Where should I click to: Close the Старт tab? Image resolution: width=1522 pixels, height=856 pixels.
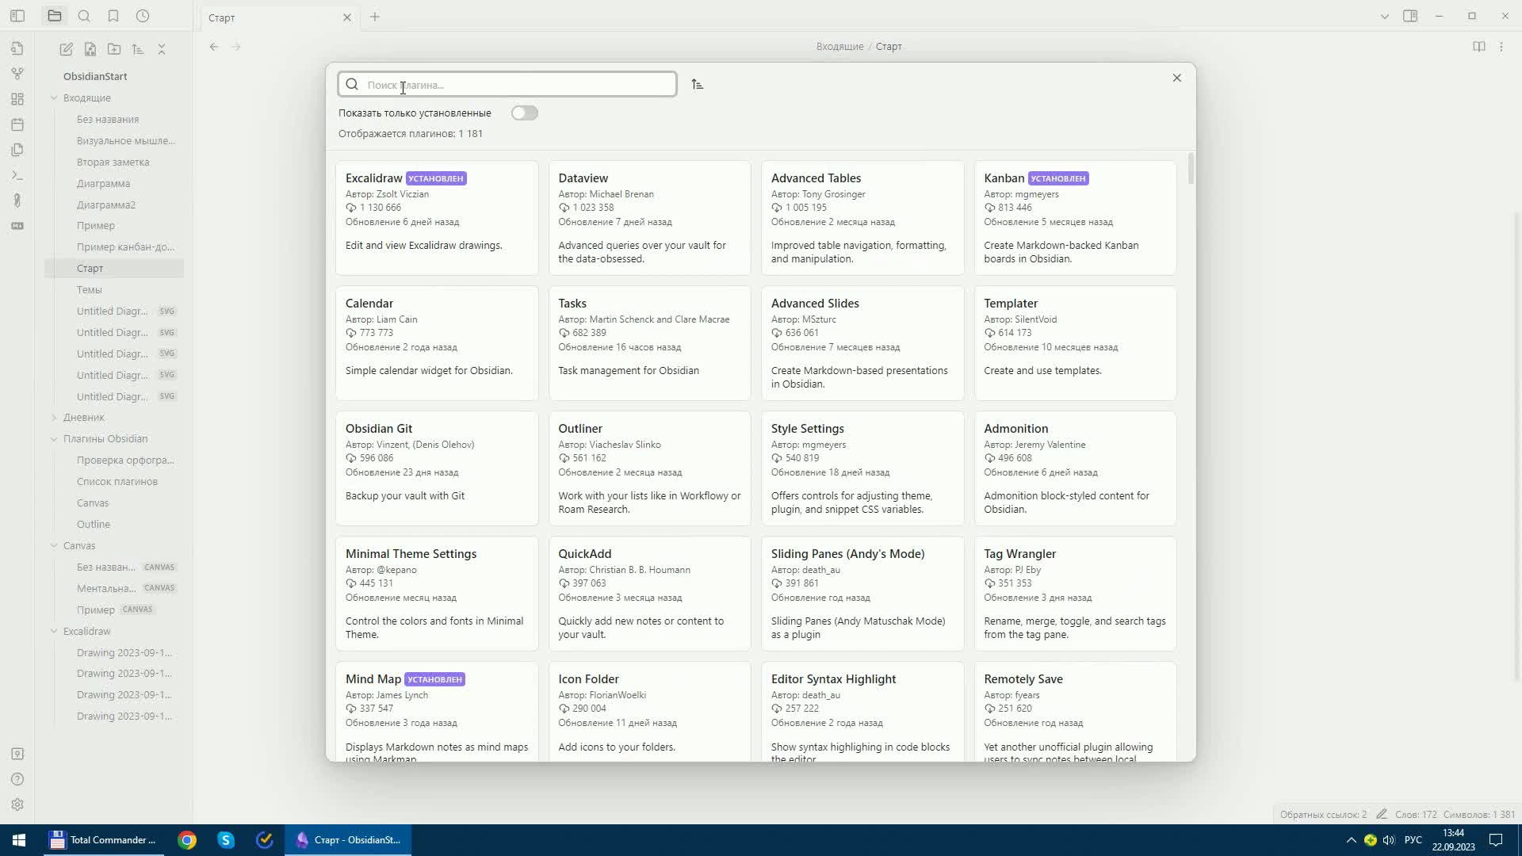click(x=347, y=17)
